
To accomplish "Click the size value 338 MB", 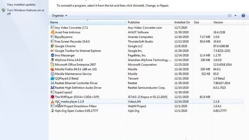I will click(x=205, y=60).
